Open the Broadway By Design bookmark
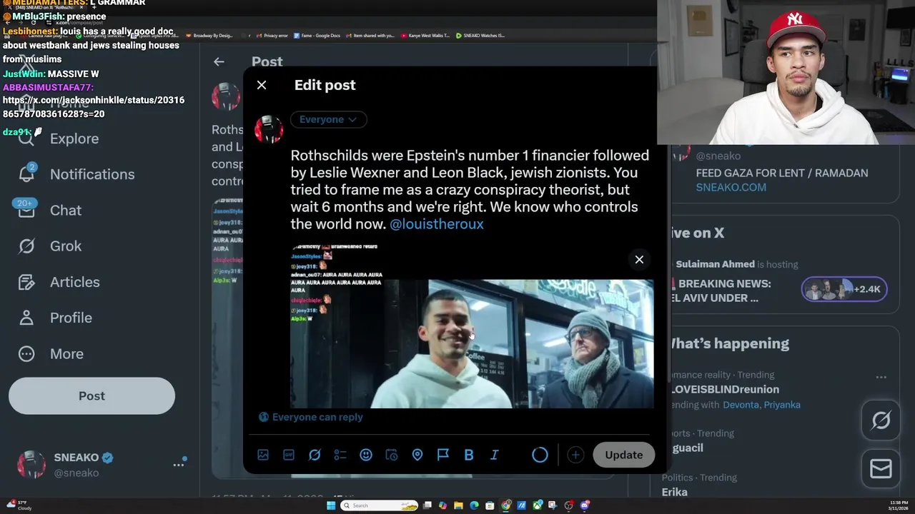 click(209, 35)
